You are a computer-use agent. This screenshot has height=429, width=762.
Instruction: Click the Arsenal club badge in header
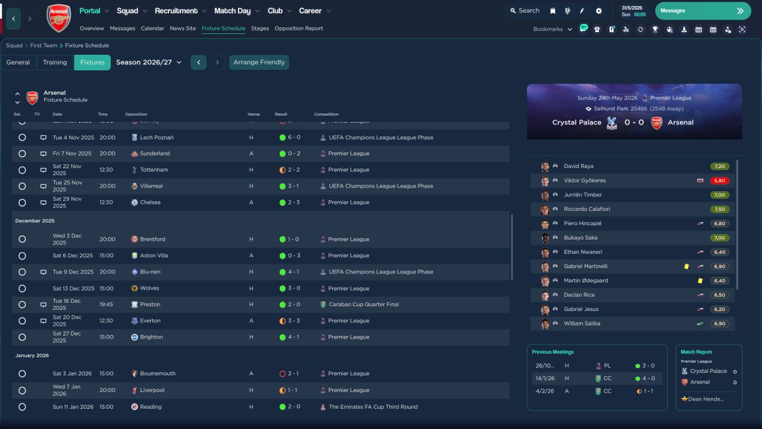pyautogui.click(x=58, y=18)
